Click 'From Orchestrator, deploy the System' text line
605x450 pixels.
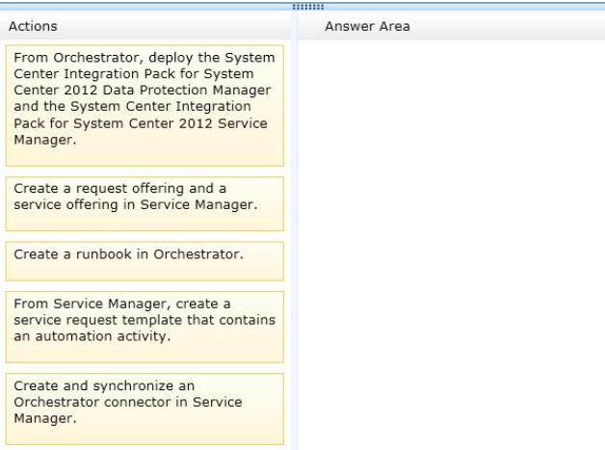(x=145, y=58)
